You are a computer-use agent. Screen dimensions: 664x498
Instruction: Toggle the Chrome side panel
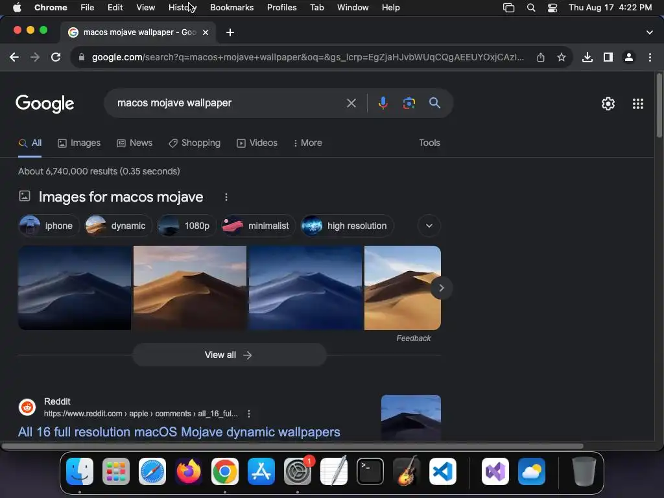coord(608,57)
